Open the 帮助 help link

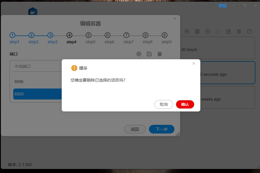[x=222, y=6]
